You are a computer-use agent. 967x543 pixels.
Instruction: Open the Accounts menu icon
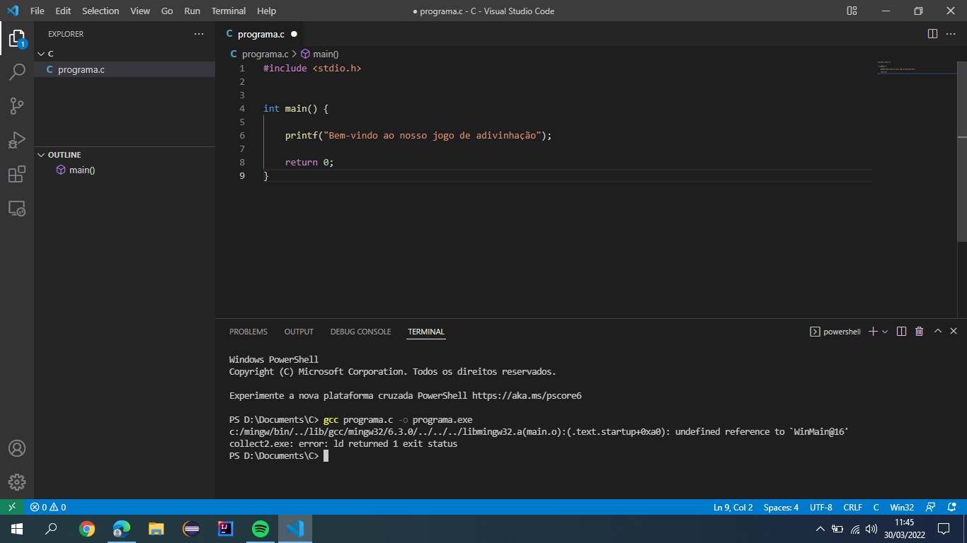[x=17, y=448]
